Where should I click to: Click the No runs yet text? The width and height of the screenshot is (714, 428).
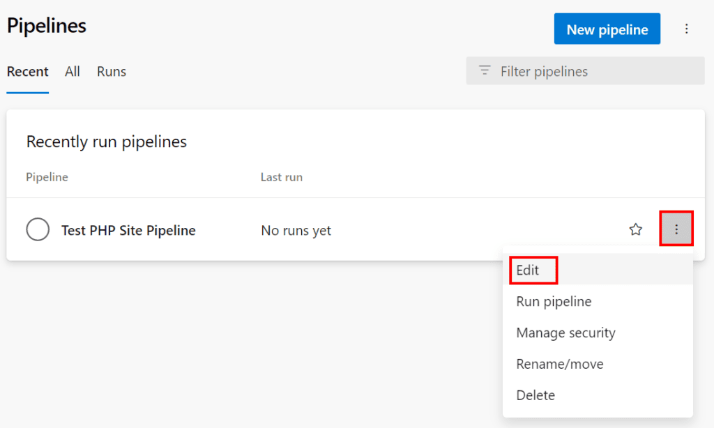coord(296,230)
